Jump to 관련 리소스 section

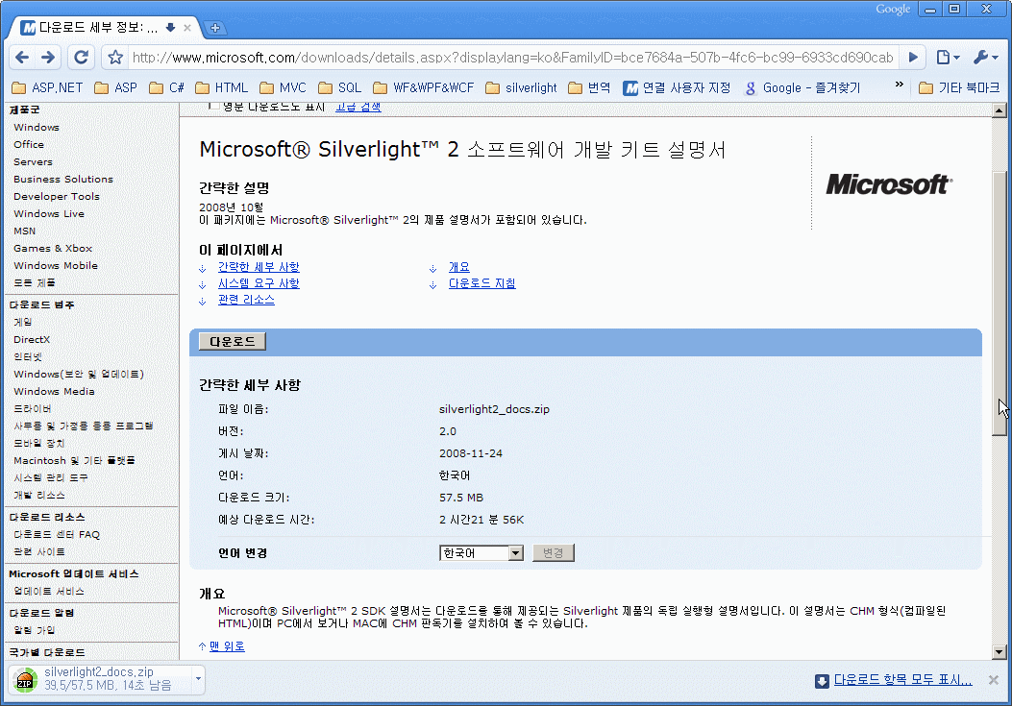(247, 300)
